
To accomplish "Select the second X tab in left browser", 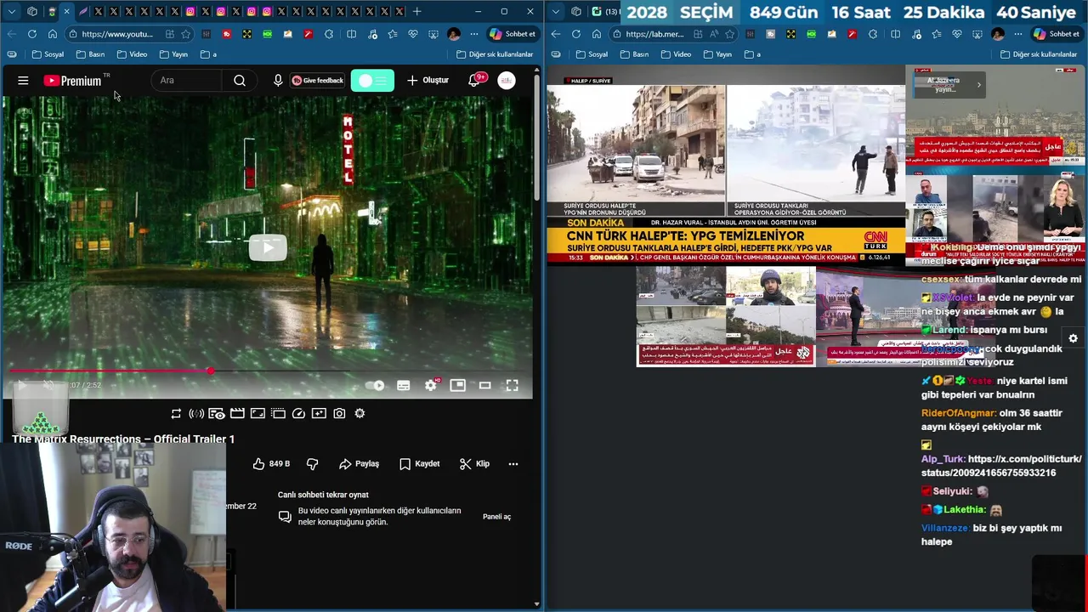I will tap(113, 11).
